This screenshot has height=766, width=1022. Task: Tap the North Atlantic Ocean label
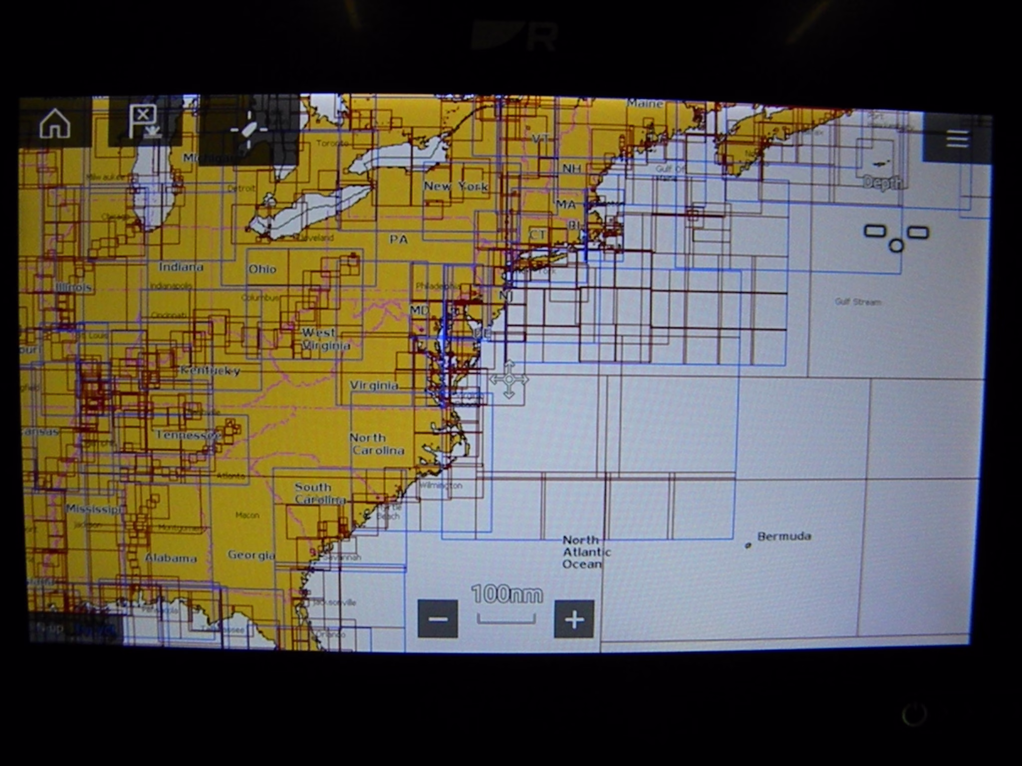tap(585, 552)
